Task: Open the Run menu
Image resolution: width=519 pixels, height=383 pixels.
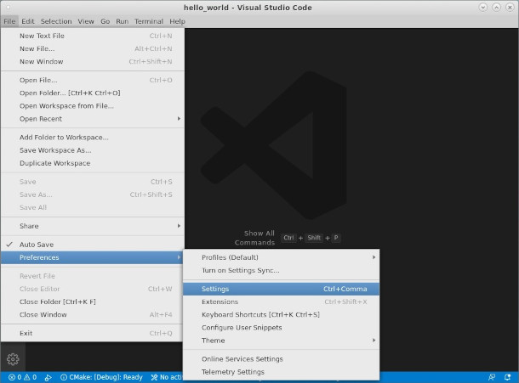Action: (x=122, y=21)
